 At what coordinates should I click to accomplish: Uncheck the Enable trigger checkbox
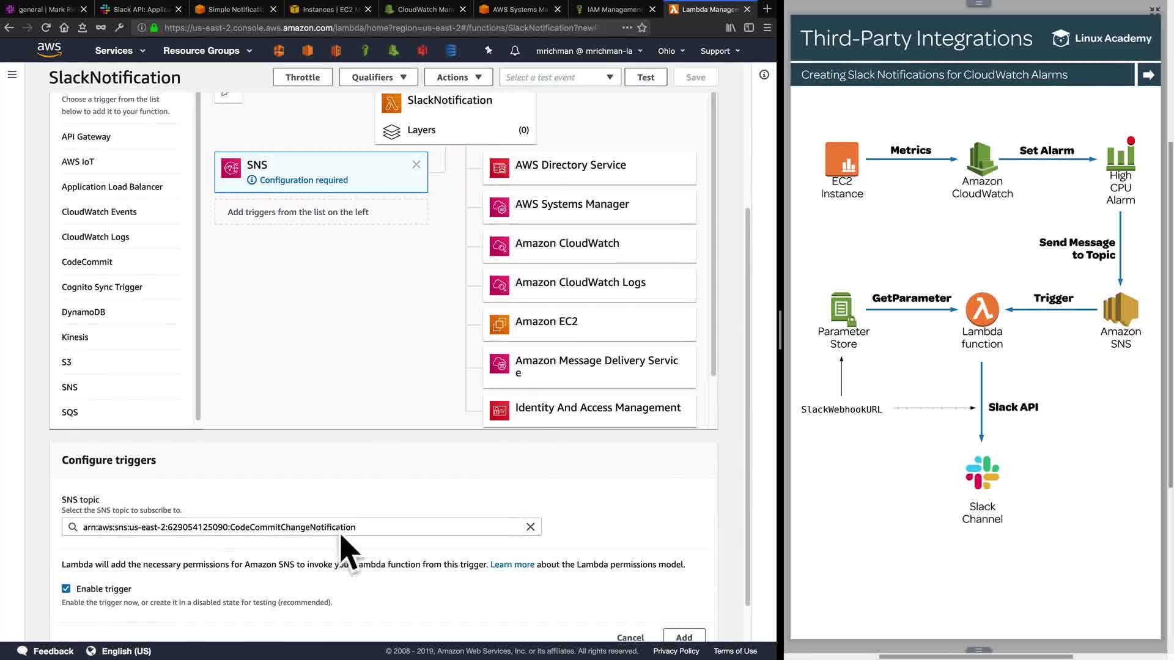click(x=66, y=588)
